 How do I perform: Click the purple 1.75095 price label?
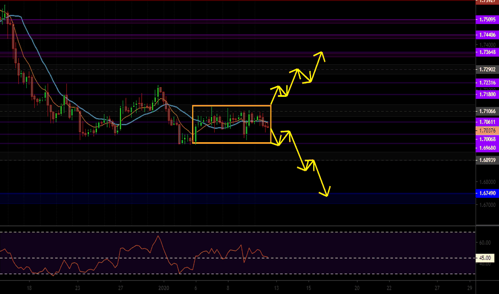(487, 20)
